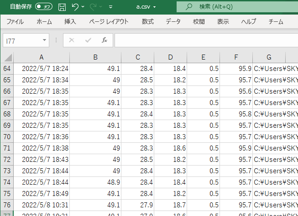Click cell with 2022/5/8 10:31 in row 76

click(x=42, y=205)
